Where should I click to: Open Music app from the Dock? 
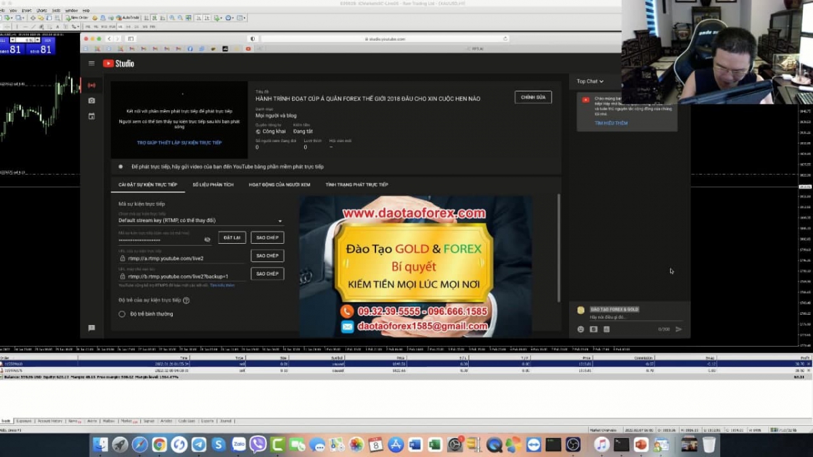point(602,444)
